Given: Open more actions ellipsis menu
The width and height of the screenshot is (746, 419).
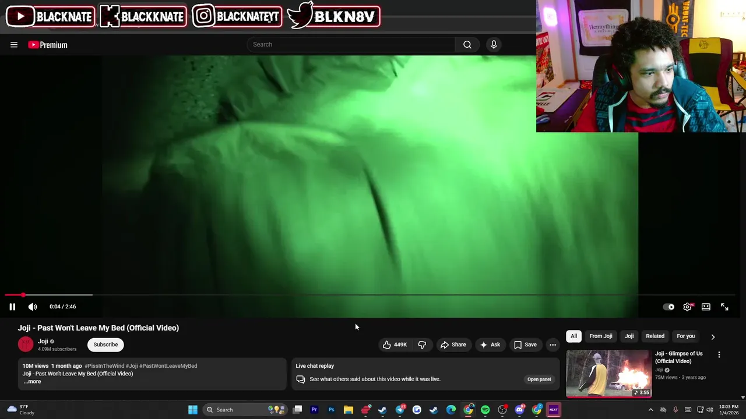Looking at the screenshot, I should [x=553, y=345].
